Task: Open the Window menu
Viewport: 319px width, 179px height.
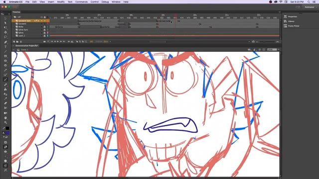Action: pyautogui.click(x=116, y=2)
